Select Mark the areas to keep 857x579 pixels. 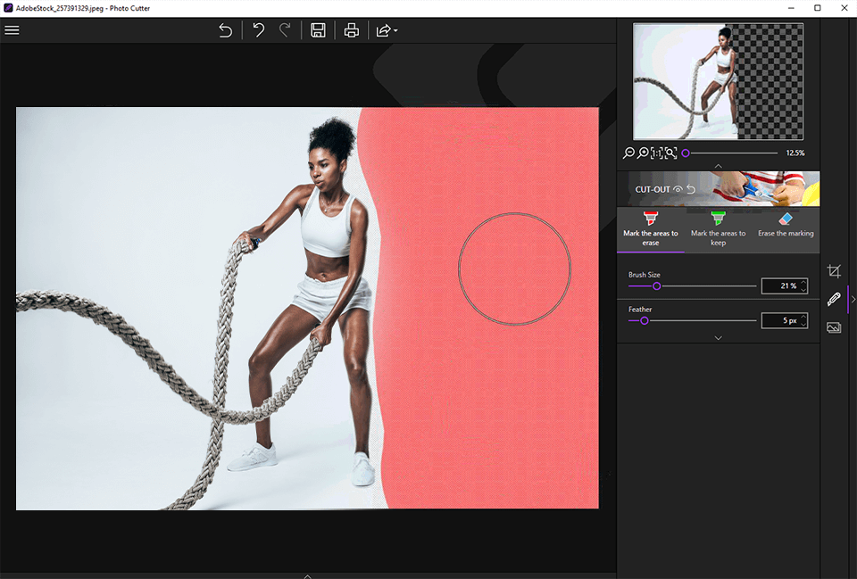pos(718,228)
